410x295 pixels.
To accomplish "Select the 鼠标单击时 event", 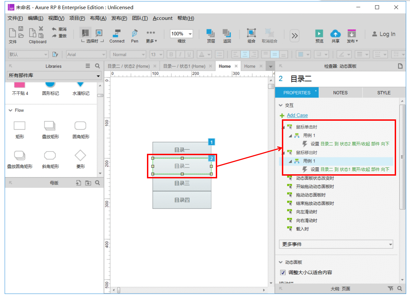I will click(306, 127).
